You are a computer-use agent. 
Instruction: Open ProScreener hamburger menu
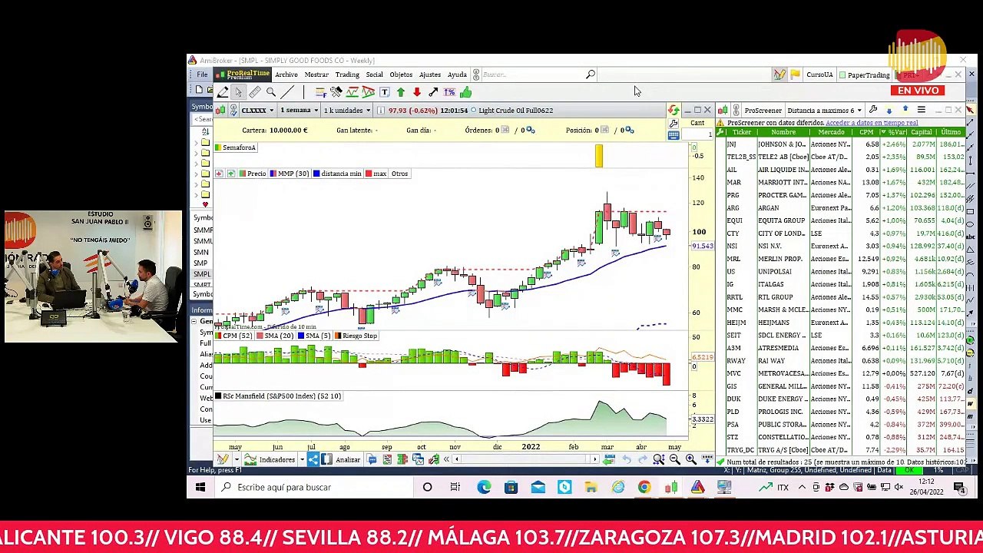point(922,110)
